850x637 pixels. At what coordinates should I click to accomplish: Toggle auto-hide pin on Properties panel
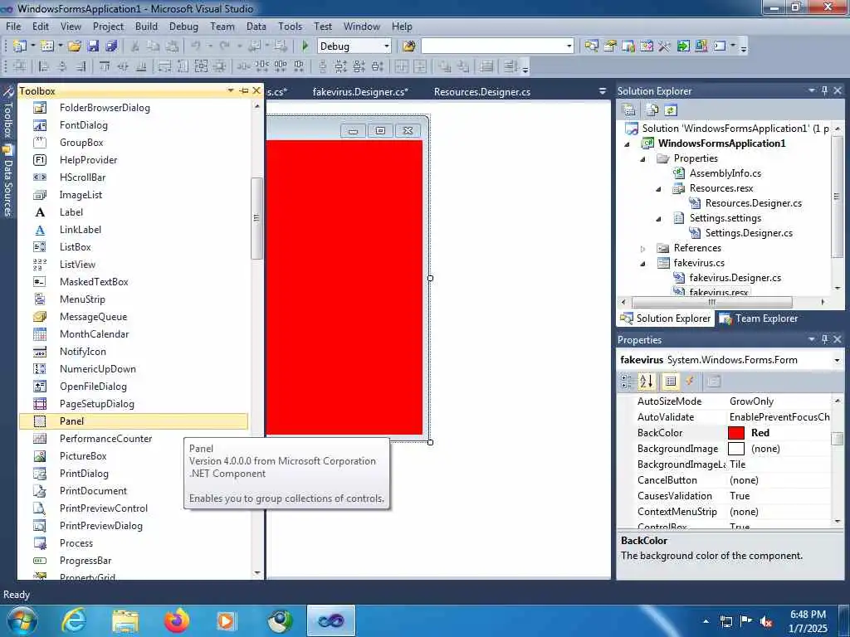[824, 339]
